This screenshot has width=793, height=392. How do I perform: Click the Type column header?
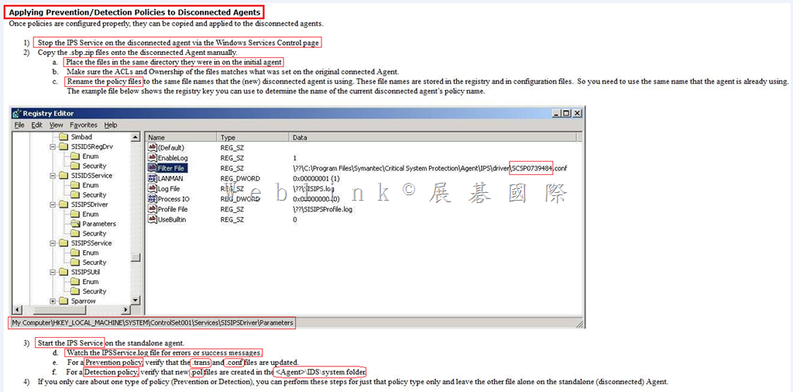(x=228, y=137)
